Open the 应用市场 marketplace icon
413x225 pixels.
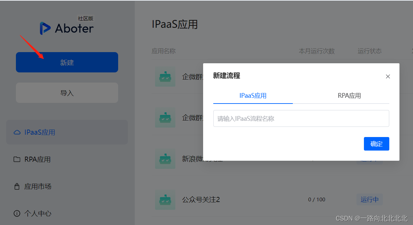coord(17,186)
